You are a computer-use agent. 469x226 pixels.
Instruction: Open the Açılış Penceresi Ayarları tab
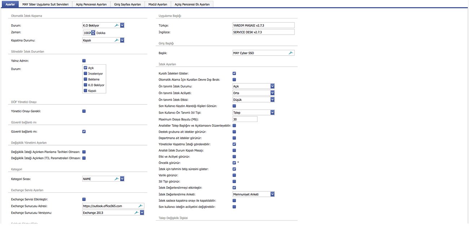point(91,4)
